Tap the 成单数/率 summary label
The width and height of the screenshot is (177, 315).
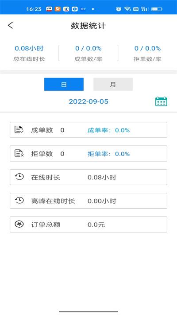tap(88, 59)
